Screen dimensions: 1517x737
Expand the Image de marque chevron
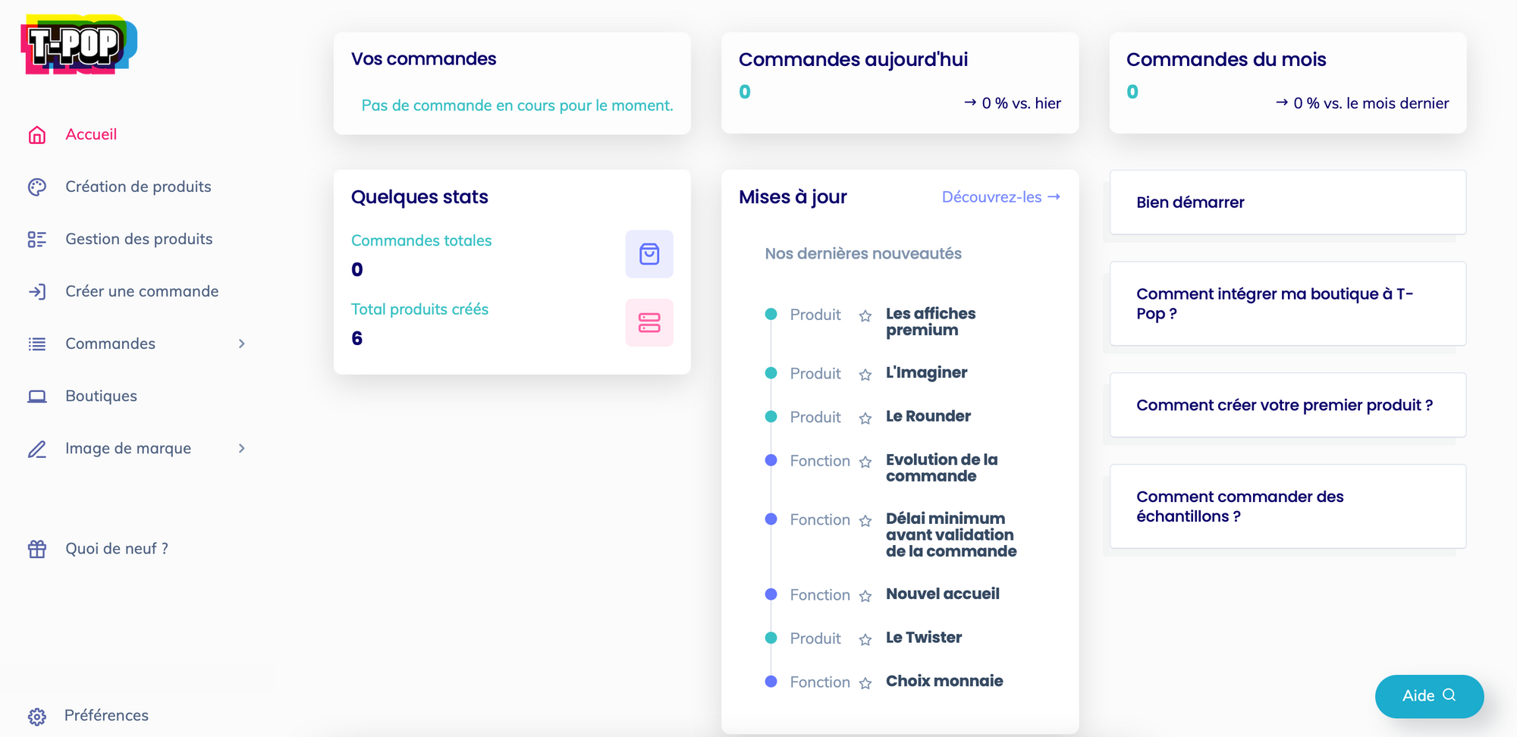click(x=242, y=449)
